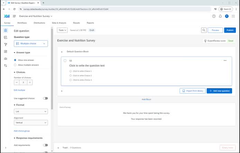Open the Survey flow sidebar icon
This screenshot has width=240, height=153.
pyautogui.click(x=6, y=37)
